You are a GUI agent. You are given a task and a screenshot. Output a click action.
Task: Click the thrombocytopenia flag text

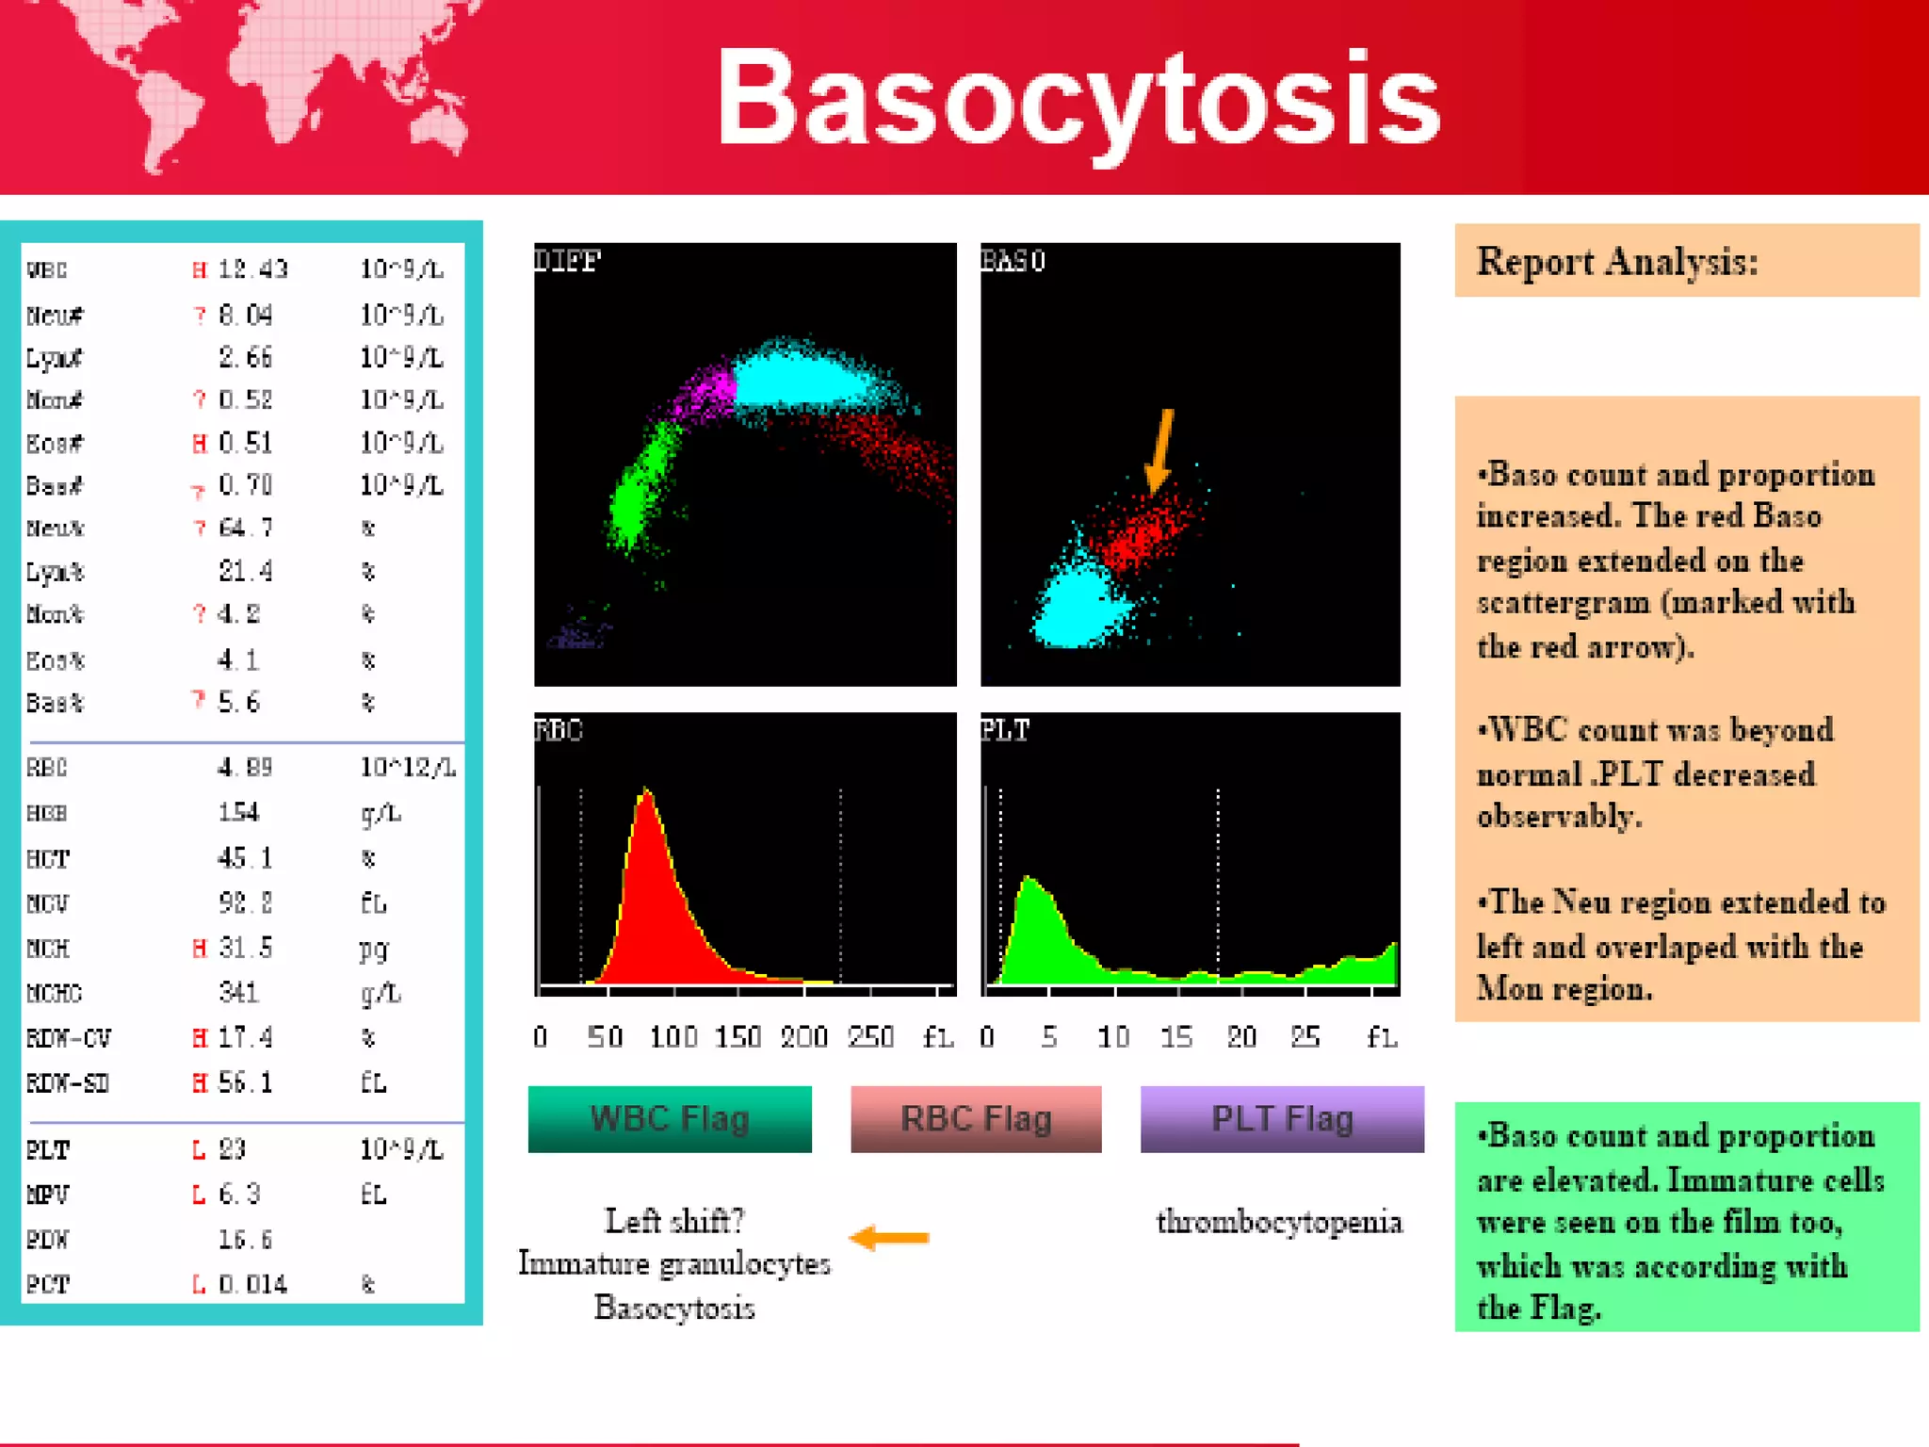pyautogui.click(x=1278, y=1222)
